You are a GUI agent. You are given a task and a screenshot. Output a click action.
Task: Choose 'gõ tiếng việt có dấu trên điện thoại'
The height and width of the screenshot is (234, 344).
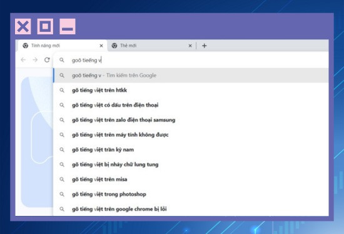pos(191,105)
